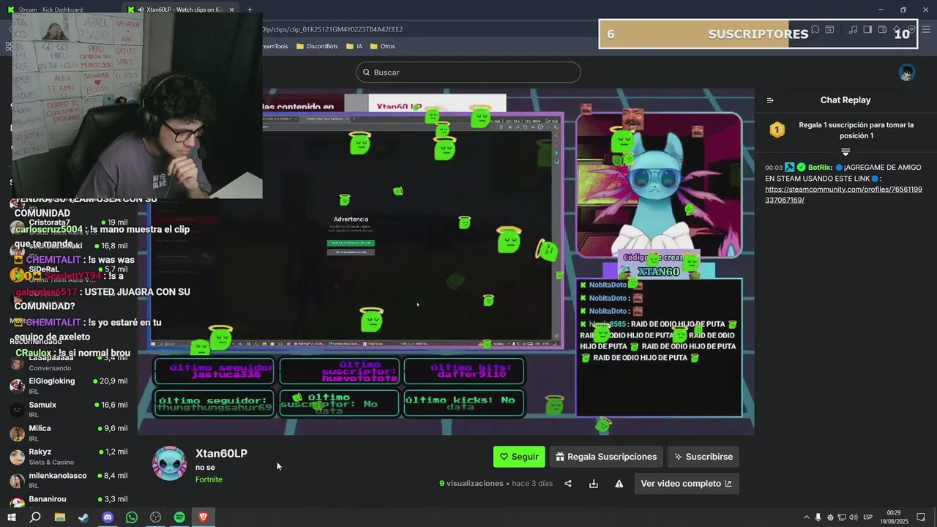This screenshot has width=937, height=527.
Task: Focus the Buscar search field
Action: (468, 72)
